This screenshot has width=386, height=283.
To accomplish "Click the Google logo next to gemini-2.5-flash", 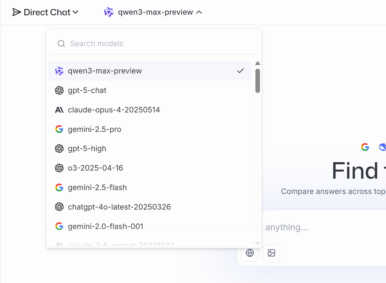I will (x=59, y=187).
